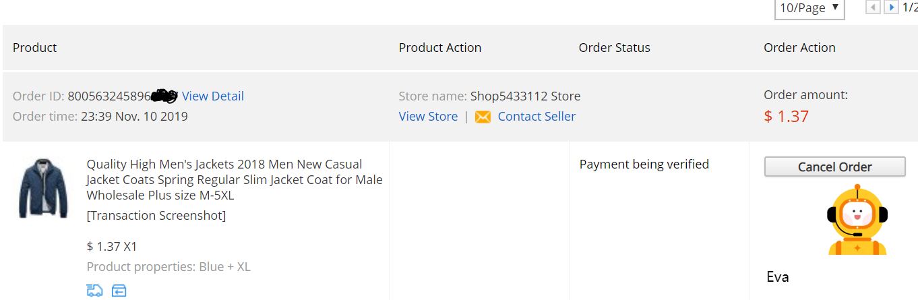Open the 10/Page items dropdown

(809, 8)
